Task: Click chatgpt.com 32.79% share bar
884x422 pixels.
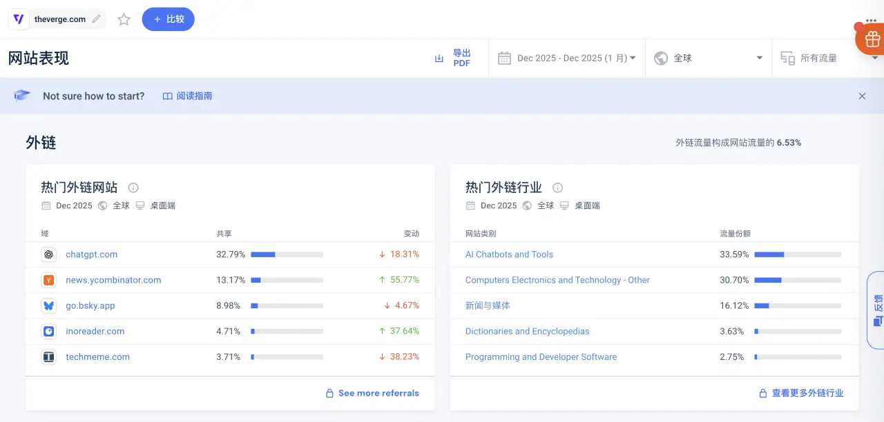Action: [287, 254]
